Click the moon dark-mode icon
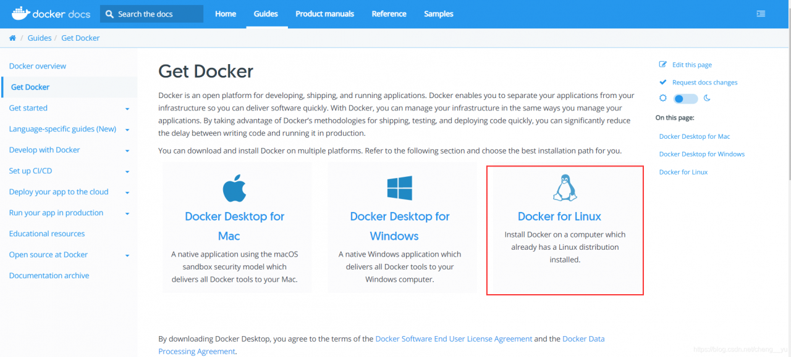Image resolution: width=791 pixels, height=357 pixels. pyautogui.click(x=708, y=98)
